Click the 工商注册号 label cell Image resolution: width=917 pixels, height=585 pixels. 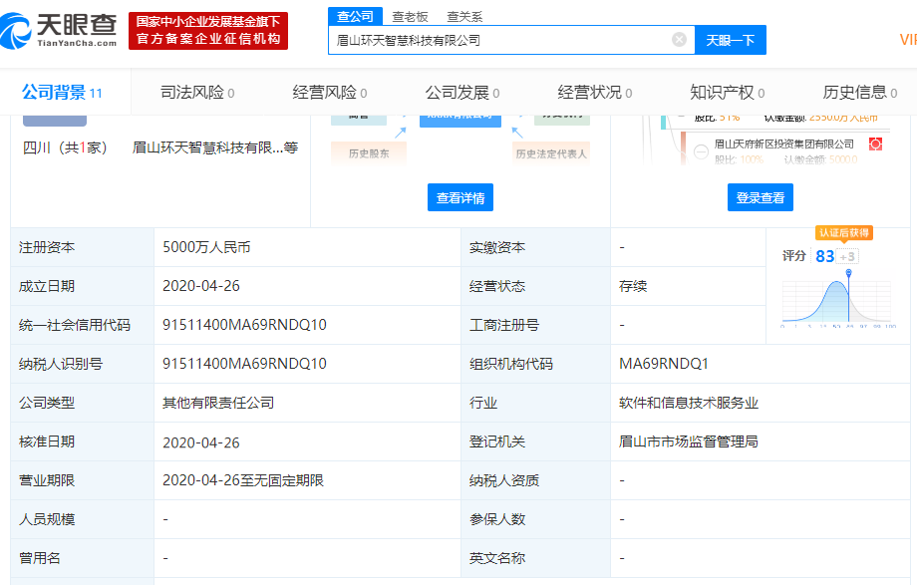tap(535, 325)
